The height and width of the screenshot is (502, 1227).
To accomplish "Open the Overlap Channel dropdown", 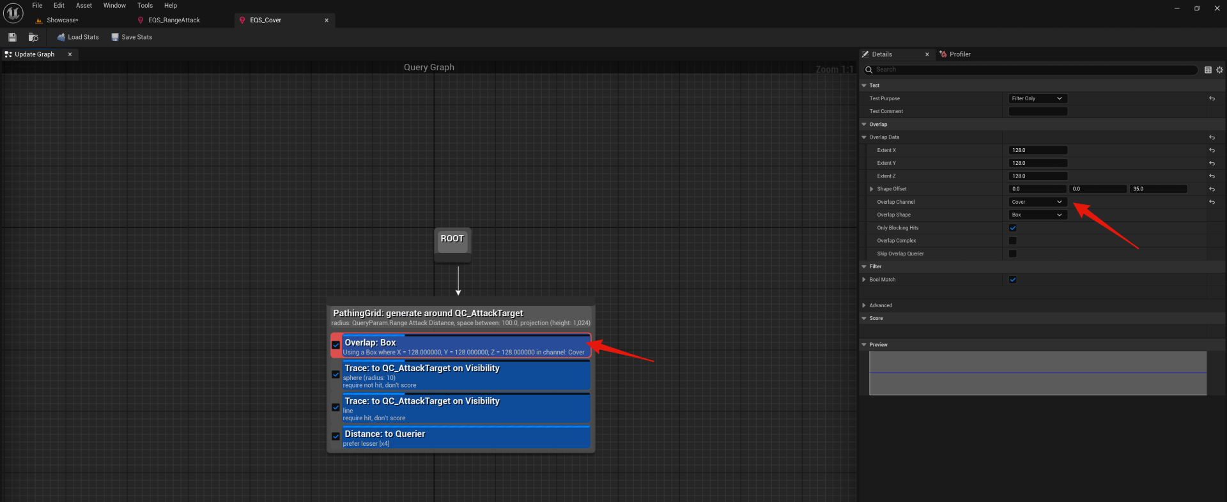I will click(1037, 202).
